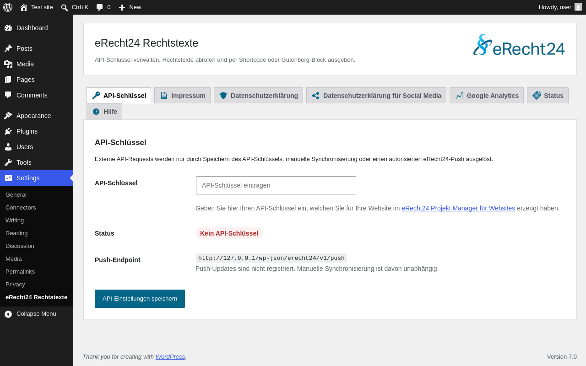
Task: Click the plus icon beside New
Action: tap(122, 7)
